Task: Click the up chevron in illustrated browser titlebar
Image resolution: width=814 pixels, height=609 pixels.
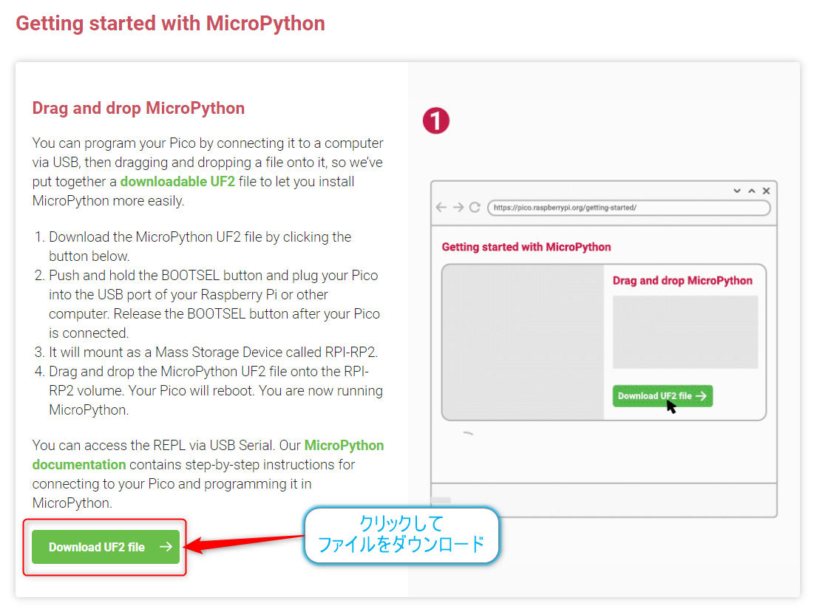Action: tap(751, 191)
